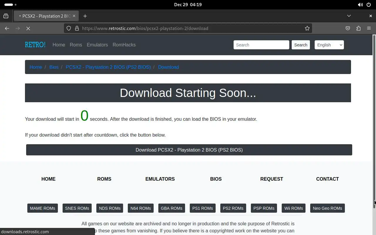Click the Download Starting Soon heading
This screenshot has width=376, height=235.
188,93
